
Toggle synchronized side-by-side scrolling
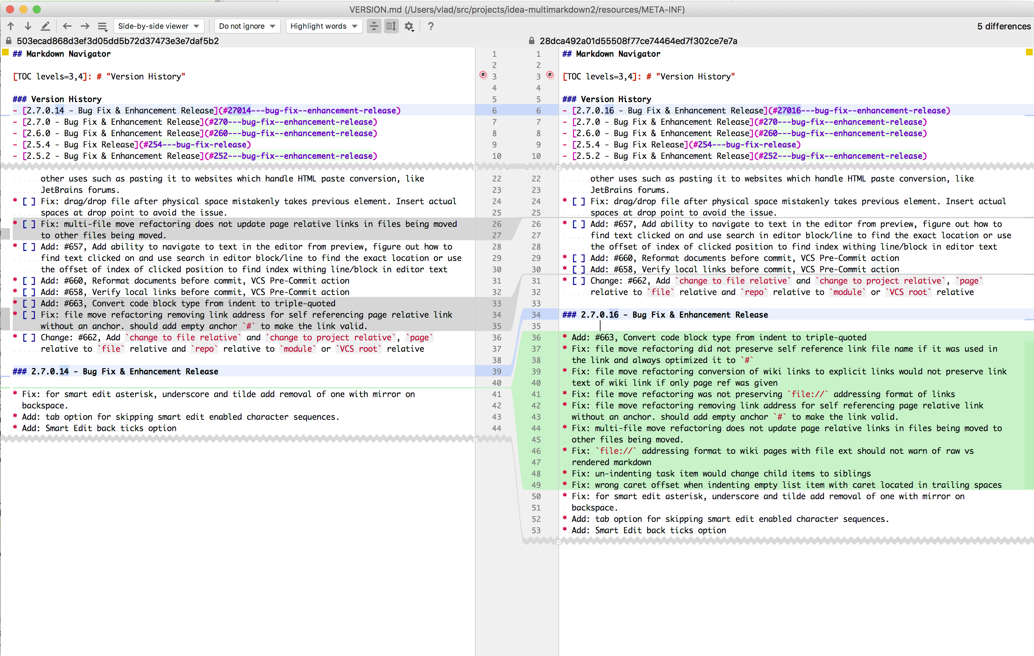(391, 26)
